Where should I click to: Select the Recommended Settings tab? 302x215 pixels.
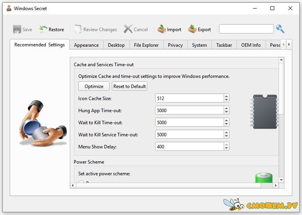click(40, 45)
